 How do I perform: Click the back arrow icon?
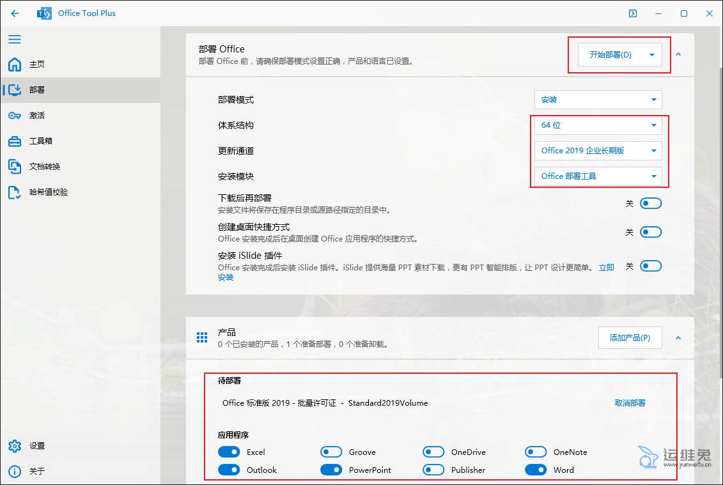(15, 13)
